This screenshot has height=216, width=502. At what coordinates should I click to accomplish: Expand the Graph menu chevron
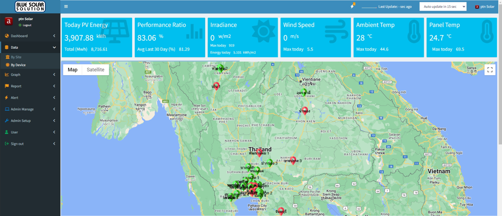(54, 75)
